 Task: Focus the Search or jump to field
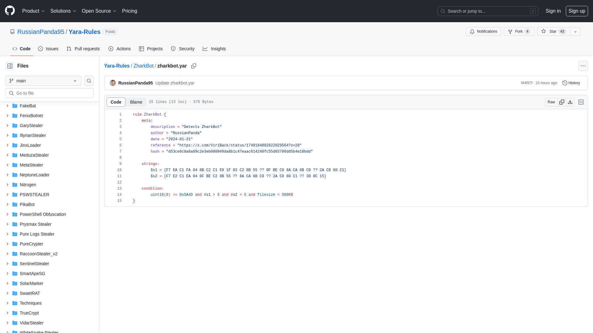tap(488, 11)
